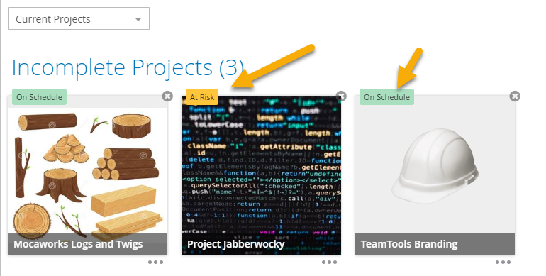
Task: Click the X icon on Project Jabberwocky
Action: coord(341,96)
